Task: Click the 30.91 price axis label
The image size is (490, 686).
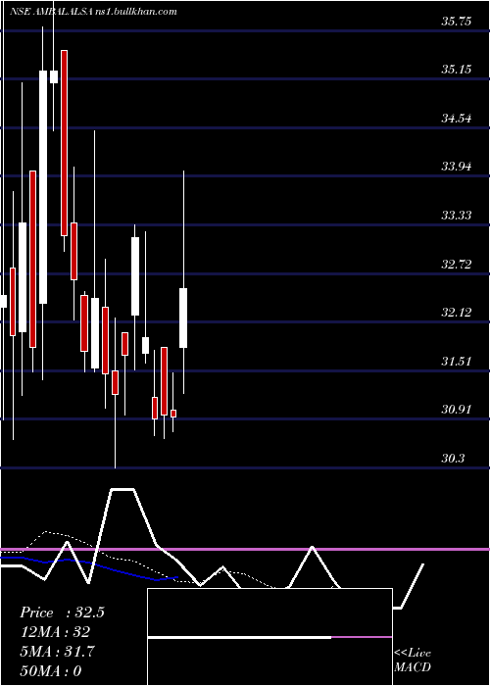Action: [x=457, y=410]
